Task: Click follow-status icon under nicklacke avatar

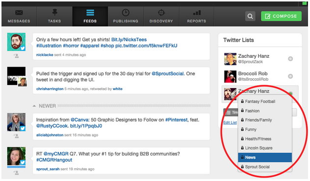Action: pyautogui.click(x=16, y=56)
